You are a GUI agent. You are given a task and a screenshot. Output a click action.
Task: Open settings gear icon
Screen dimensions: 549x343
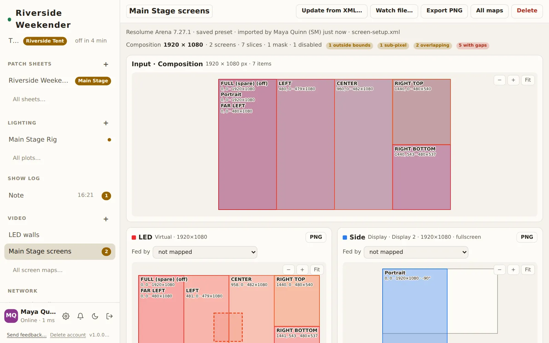point(66,316)
